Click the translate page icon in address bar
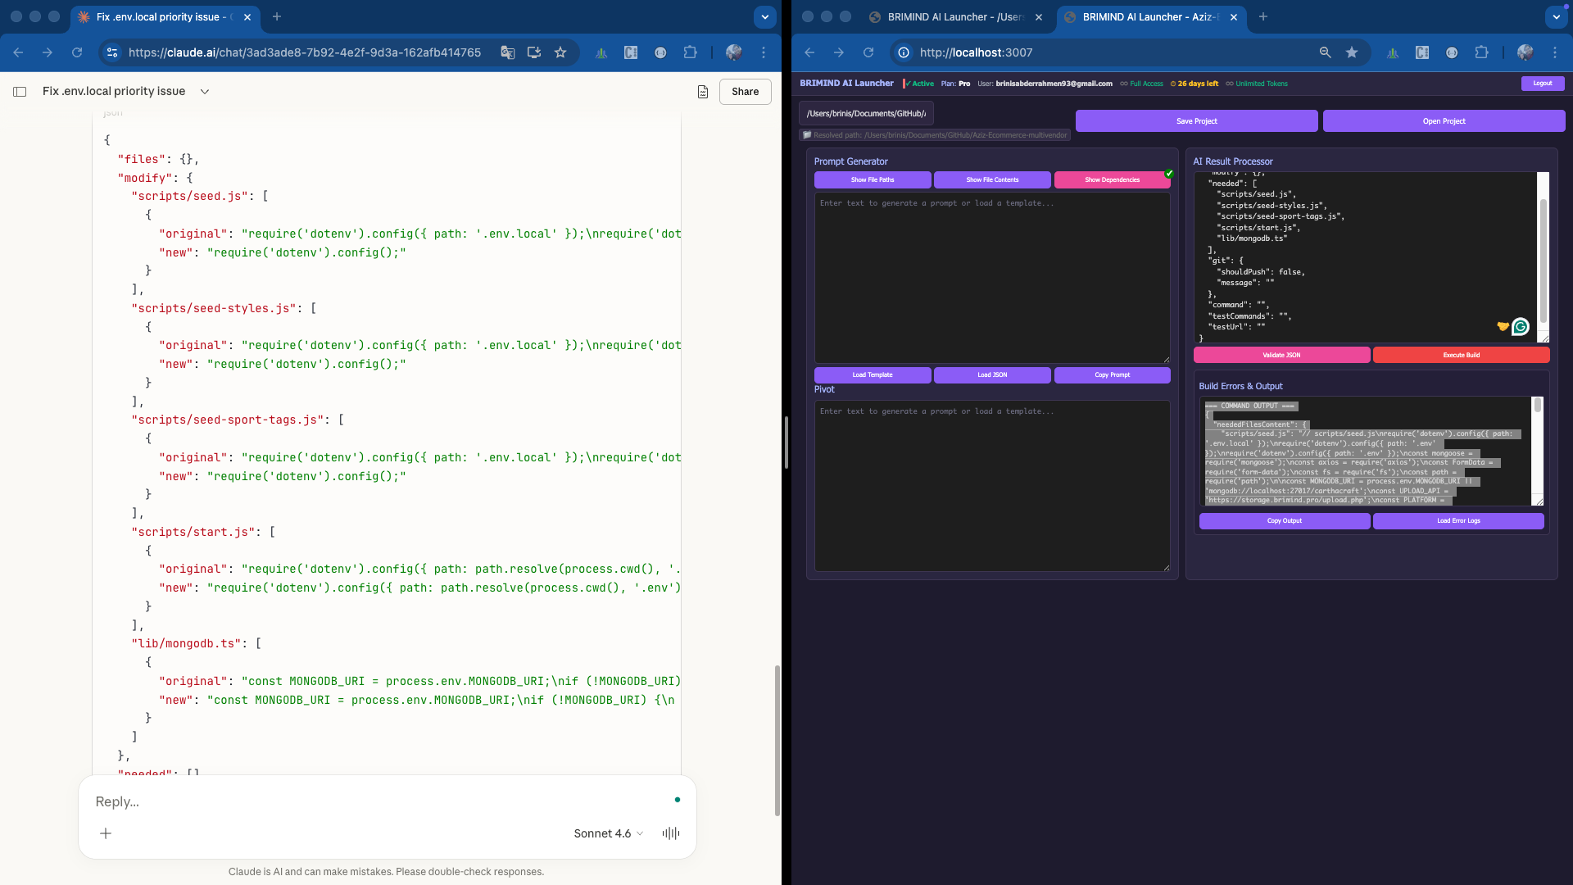The height and width of the screenshot is (885, 1573). 508,52
